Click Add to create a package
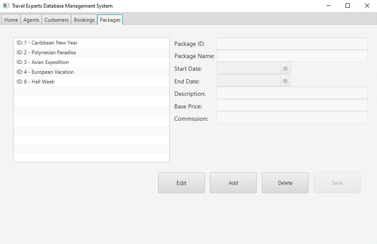Image resolution: width=377 pixels, height=244 pixels. tap(233, 183)
